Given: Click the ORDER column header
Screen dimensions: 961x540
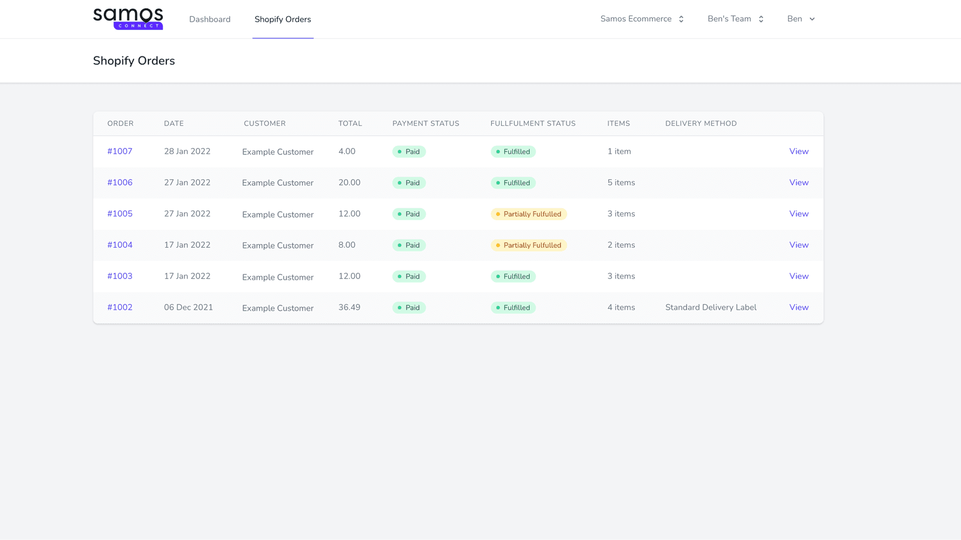Looking at the screenshot, I should (120, 123).
